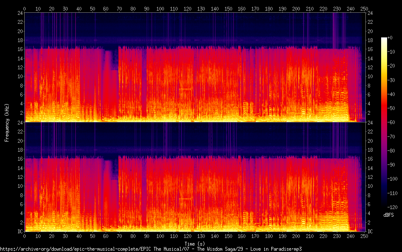Click the upper channel's left "16" kHz label

[19, 49]
